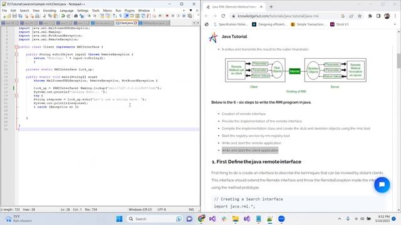Image resolution: width=401 pixels, height=225 pixels.
Task: Open the Designing efficient... bookmark
Action: pos(269,24)
